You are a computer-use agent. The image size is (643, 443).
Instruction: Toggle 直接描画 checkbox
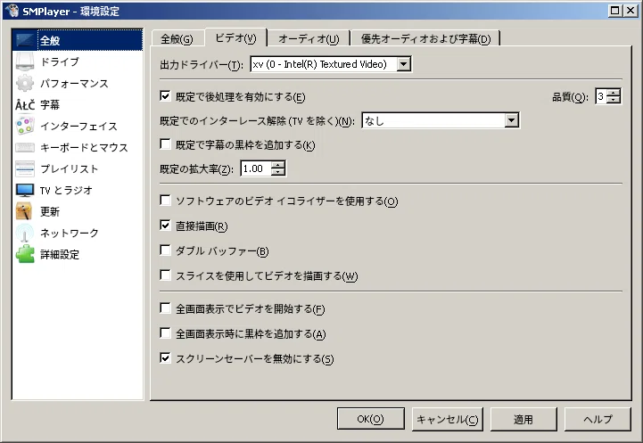tap(165, 225)
